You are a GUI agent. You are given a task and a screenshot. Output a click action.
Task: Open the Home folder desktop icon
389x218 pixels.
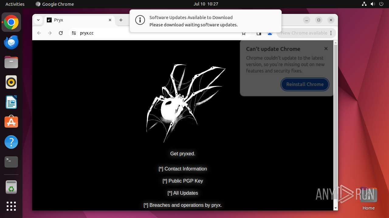click(x=368, y=199)
